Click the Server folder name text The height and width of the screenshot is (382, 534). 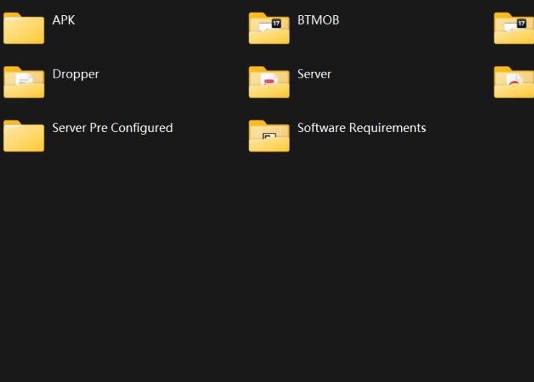[314, 74]
